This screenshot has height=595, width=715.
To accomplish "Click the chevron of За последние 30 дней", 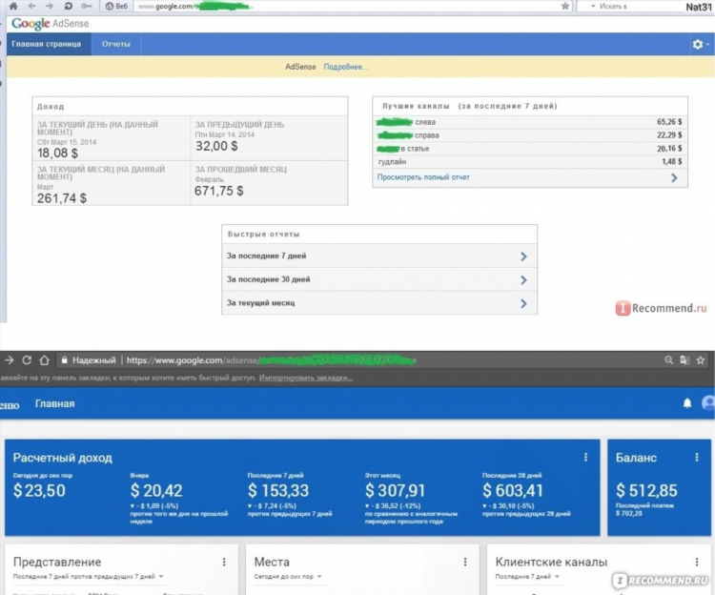I will pyautogui.click(x=523, y=280).
